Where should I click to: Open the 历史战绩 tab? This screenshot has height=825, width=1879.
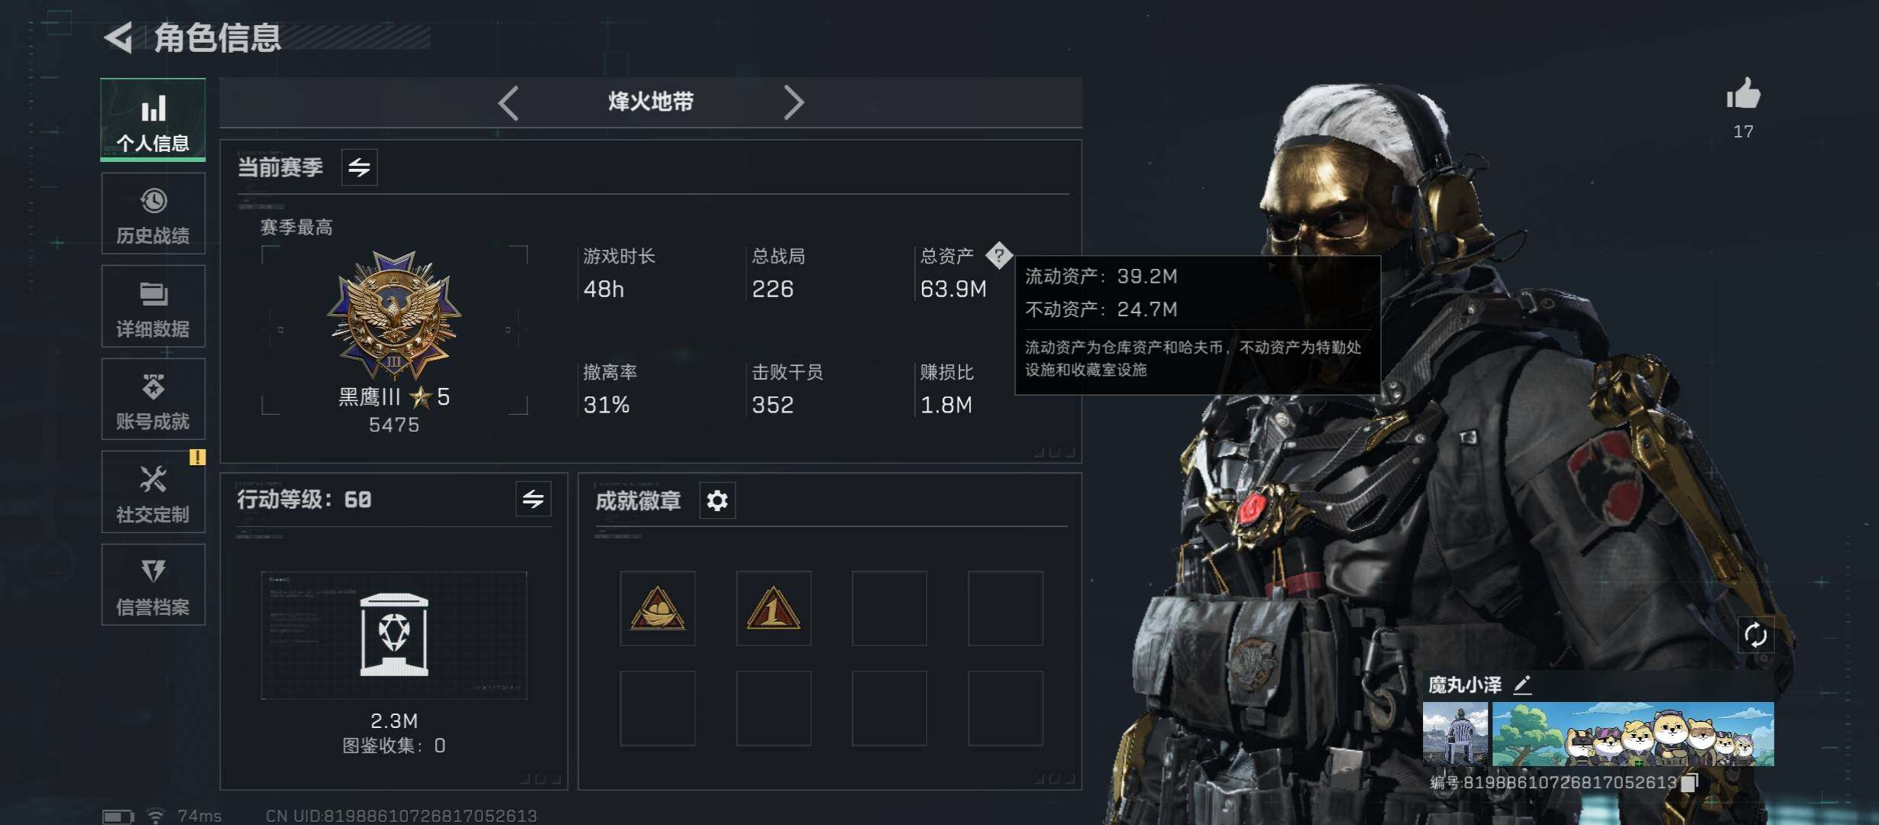tap(153, 213)
